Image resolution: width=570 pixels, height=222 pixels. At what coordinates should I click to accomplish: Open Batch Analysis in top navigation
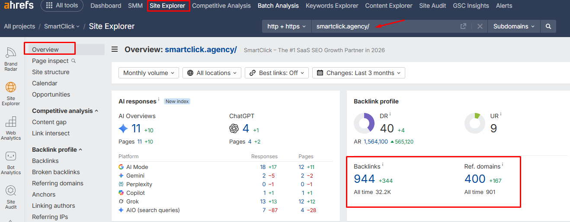click(278, 6)
